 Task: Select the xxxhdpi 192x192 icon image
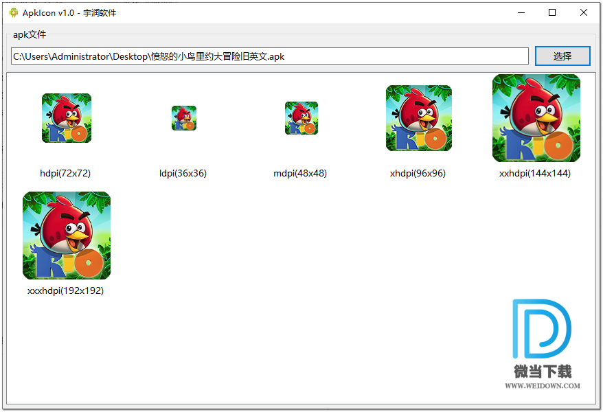point(66,236)
